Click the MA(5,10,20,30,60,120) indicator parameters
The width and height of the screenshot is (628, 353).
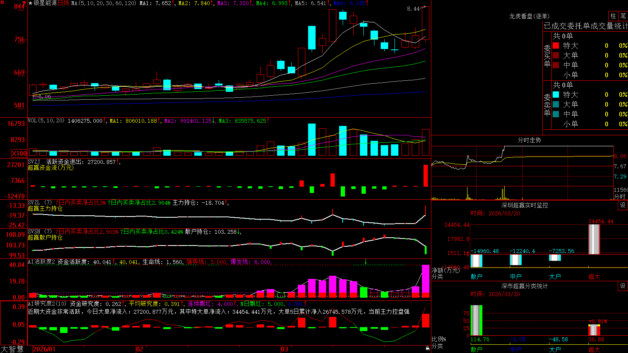104,3
